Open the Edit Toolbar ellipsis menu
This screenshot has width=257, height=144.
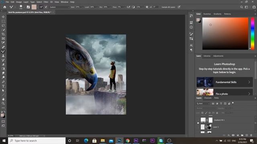[3, 108]
